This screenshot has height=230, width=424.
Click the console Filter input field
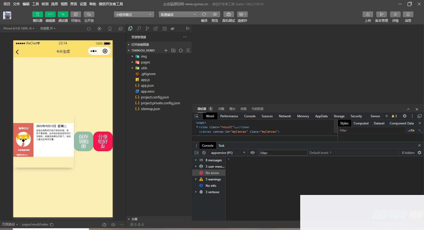click(283, 153)
